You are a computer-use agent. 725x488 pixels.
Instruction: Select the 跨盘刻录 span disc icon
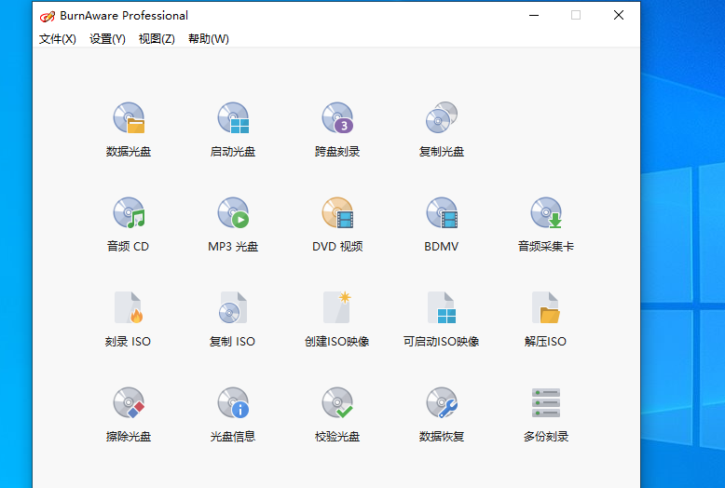(x=337, y=118)
